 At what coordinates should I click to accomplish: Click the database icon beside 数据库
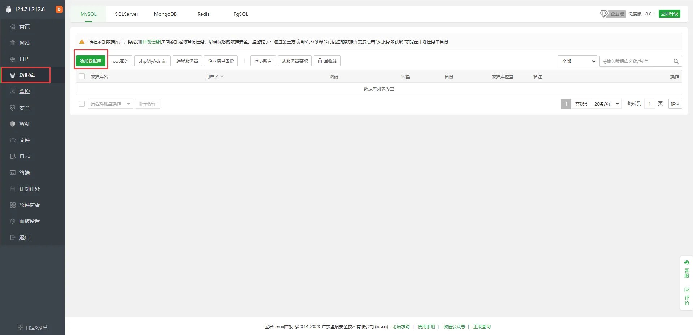13,75
